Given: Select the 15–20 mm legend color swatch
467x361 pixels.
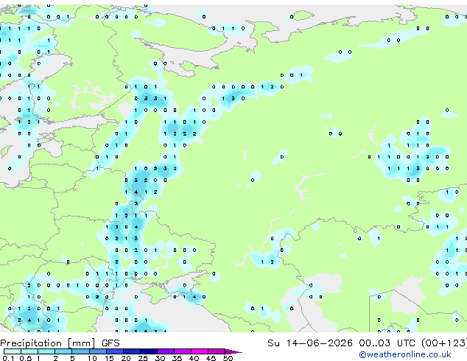Looking at the screenshot, I should [114, 351].
